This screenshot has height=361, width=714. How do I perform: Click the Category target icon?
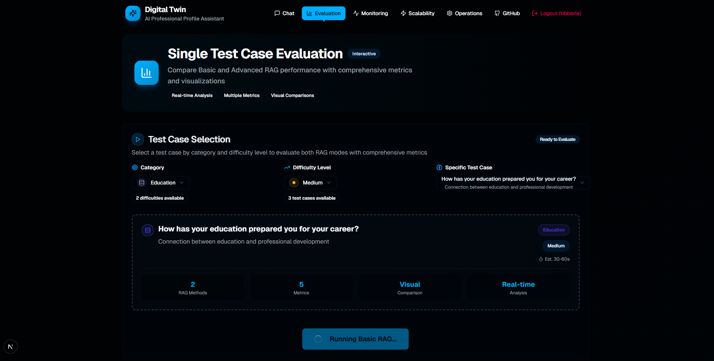coord(134,167)
